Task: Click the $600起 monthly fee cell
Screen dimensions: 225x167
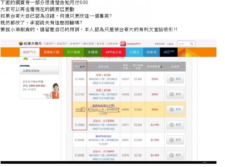Action: (80, 110)
